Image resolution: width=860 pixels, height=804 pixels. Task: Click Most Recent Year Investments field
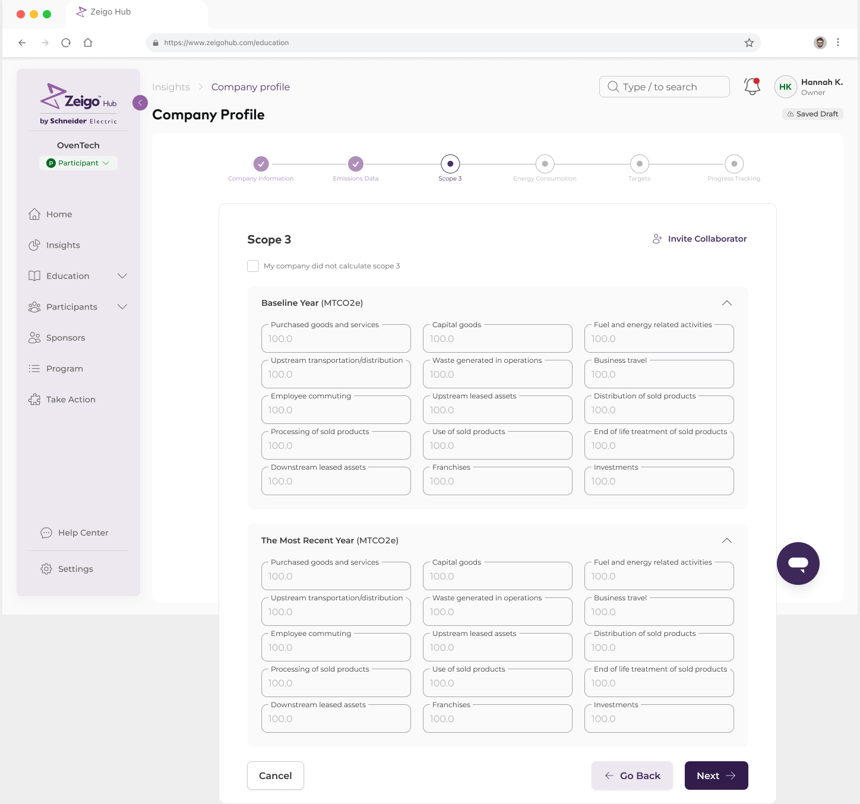(x=659, y=718)
